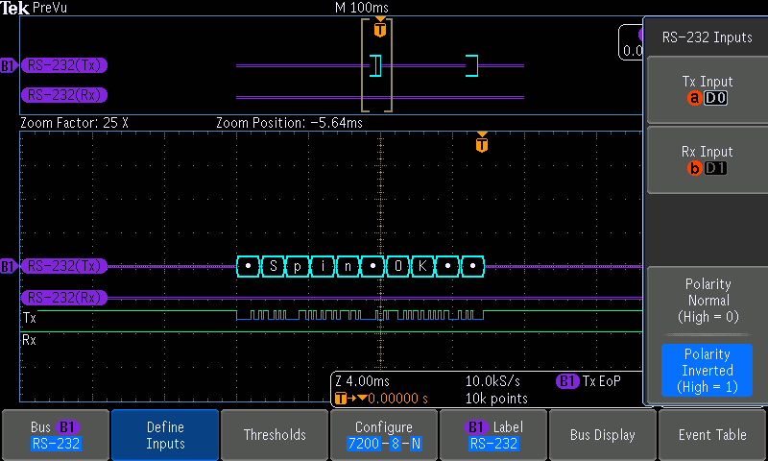Click the RS-232(Tx) label in overview

(x=64, y=65)
